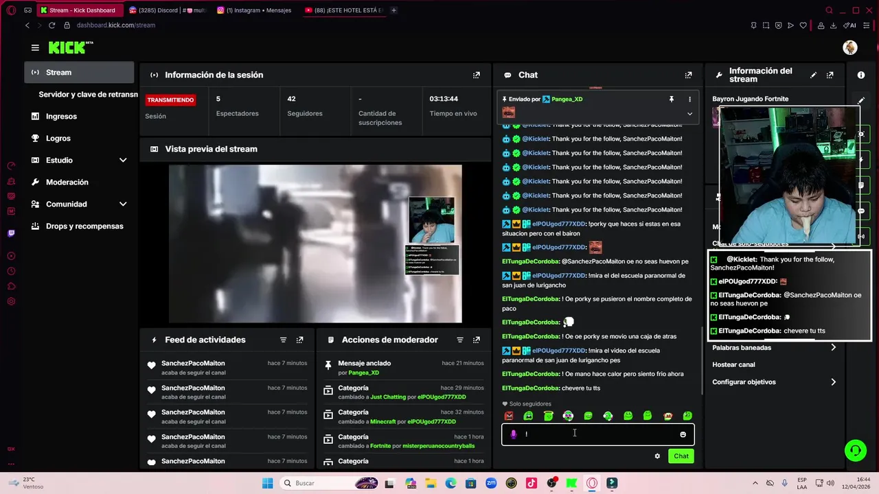Image resolution: width=879 pixels, height=494 pixels.
Task: Open a new browser tab
Action: coord(393,10)
